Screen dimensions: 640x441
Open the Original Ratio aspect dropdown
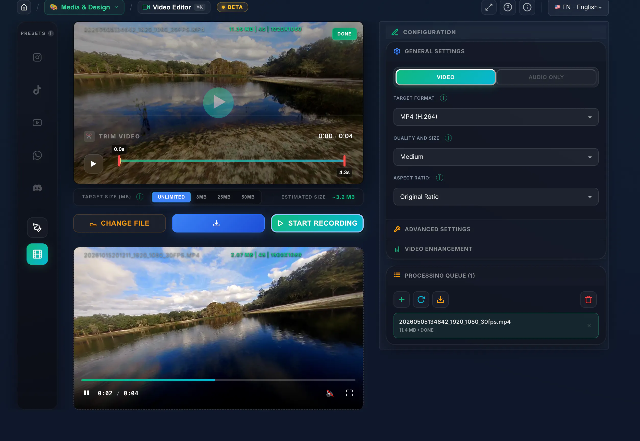pyautogui.click(x=496, y=197)
